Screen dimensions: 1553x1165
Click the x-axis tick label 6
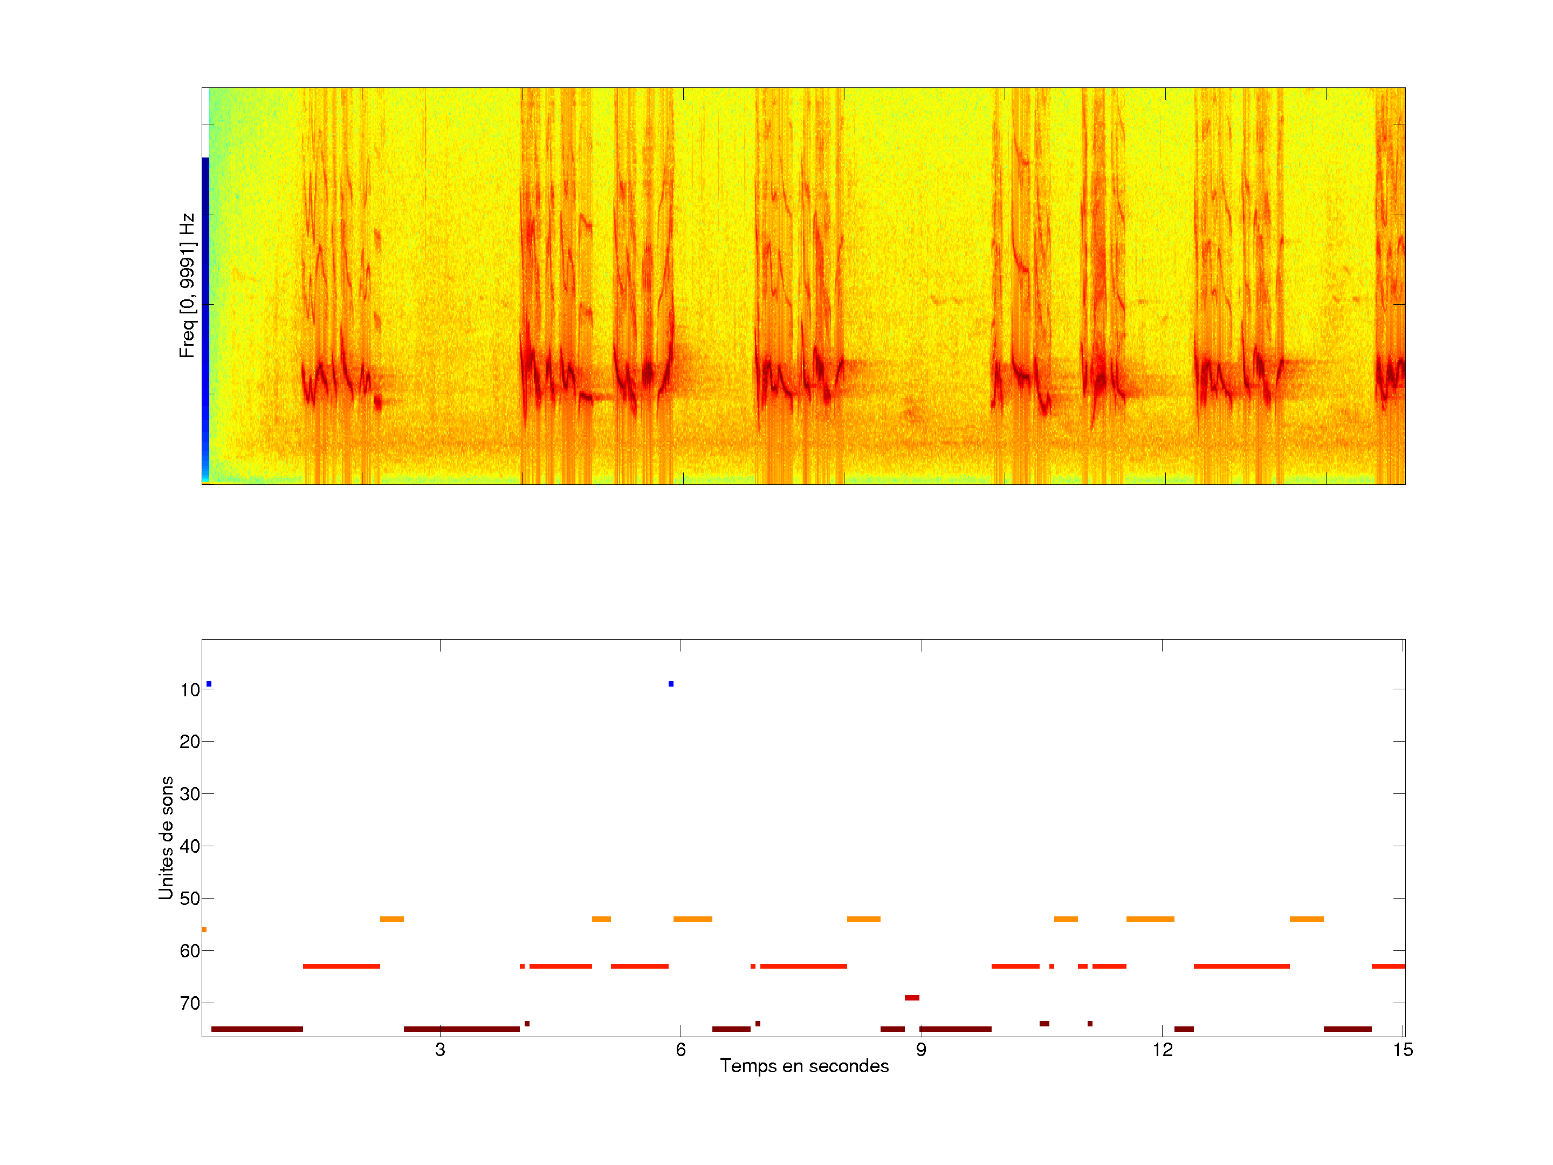coord(681,1049)
